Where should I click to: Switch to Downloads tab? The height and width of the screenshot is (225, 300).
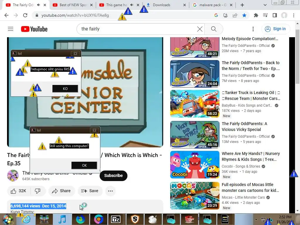click(161, 5)
